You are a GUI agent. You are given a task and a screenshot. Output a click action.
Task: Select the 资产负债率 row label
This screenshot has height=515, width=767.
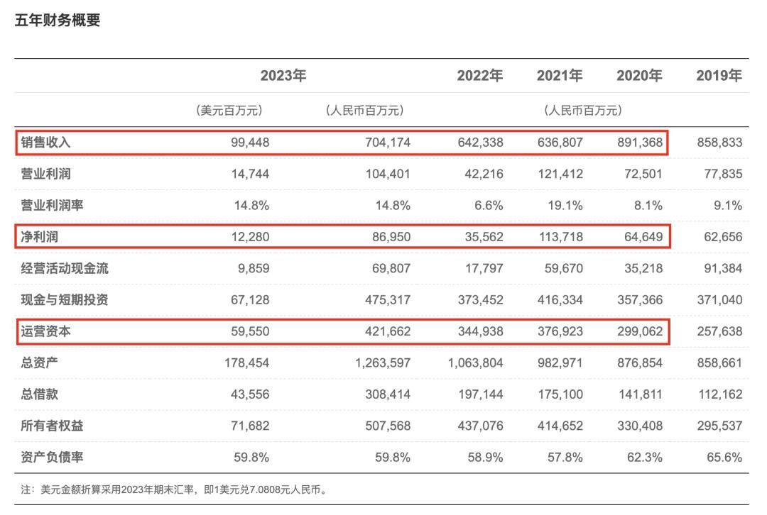pyautogui.click(x=52, y=458)
